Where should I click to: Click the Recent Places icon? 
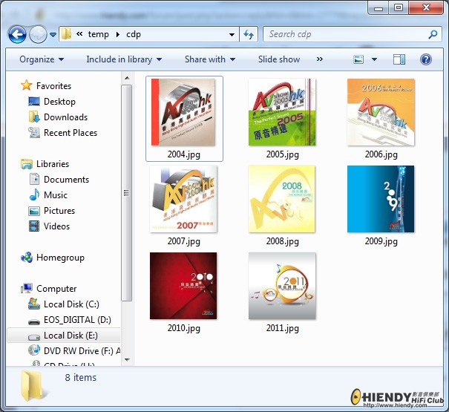click(x=34, y=133)
